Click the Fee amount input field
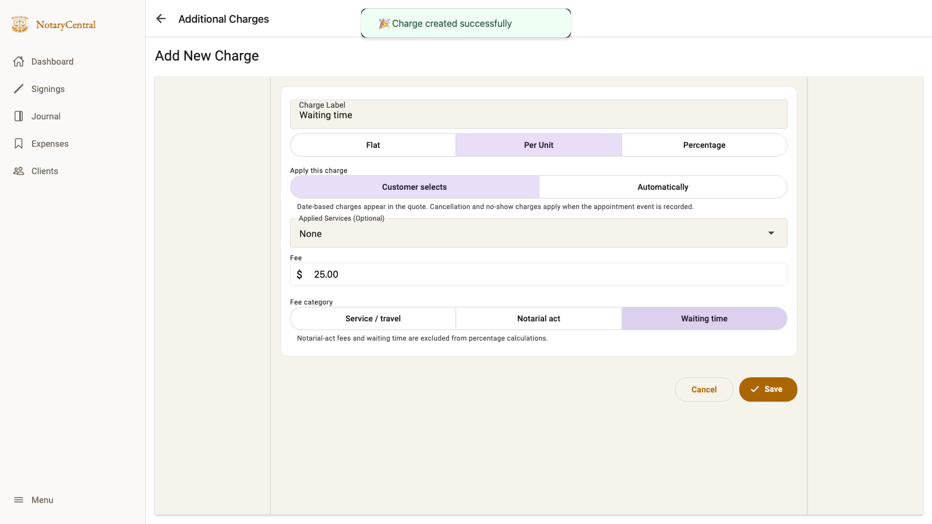This screenshot has width=932, height=524. tap(539, 274)
